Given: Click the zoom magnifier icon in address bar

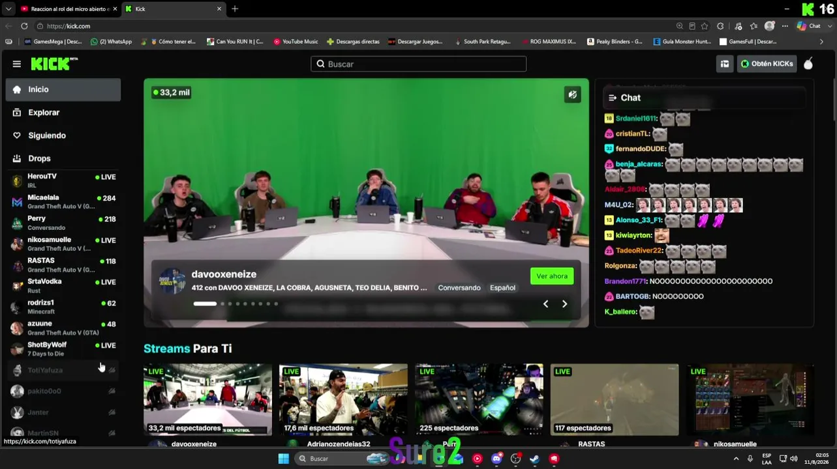Looking at the screenshot, I should 680,26.
